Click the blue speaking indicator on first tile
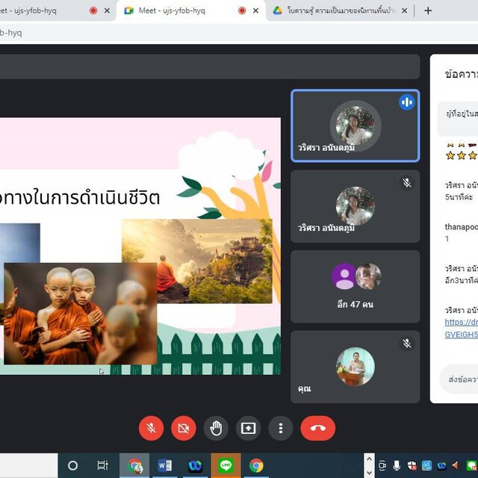478x478 pixels. pos(406,102)
